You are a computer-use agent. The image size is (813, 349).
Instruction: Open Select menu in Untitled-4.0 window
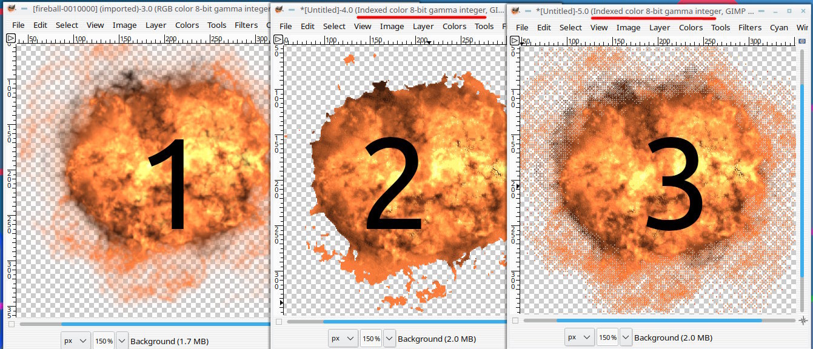334,26
